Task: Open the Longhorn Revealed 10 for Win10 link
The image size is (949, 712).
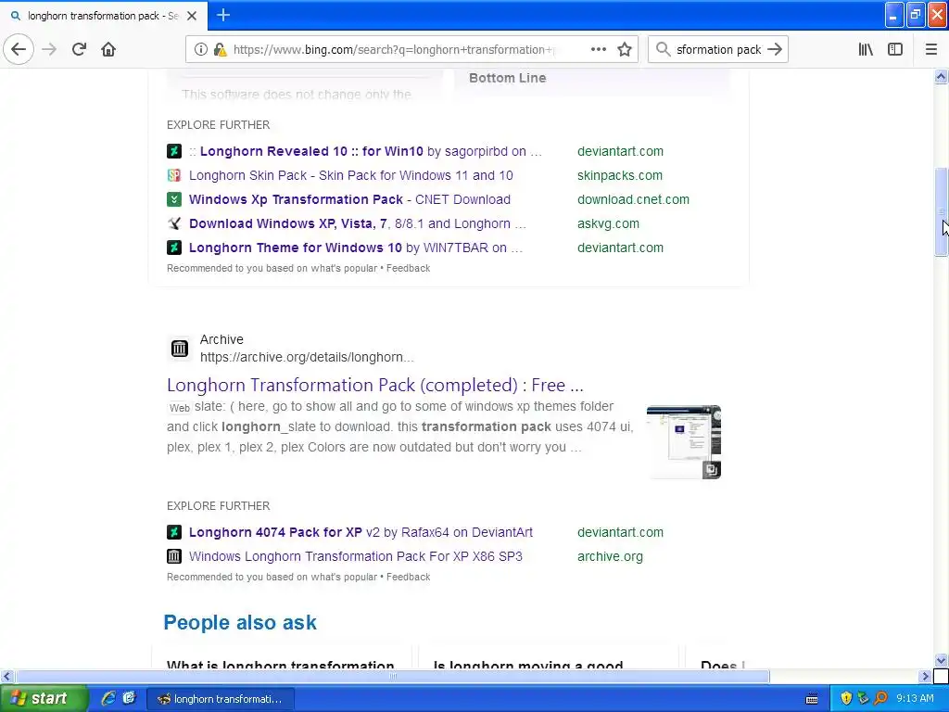Action: point(365,151)
